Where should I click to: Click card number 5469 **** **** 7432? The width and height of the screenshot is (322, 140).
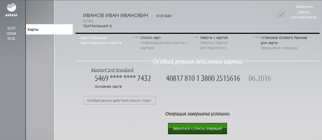[123, 79]
